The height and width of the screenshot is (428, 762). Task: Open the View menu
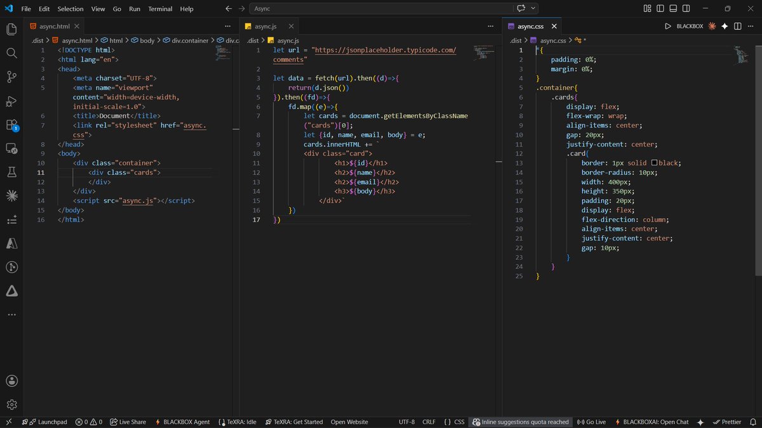pos(98,9)
